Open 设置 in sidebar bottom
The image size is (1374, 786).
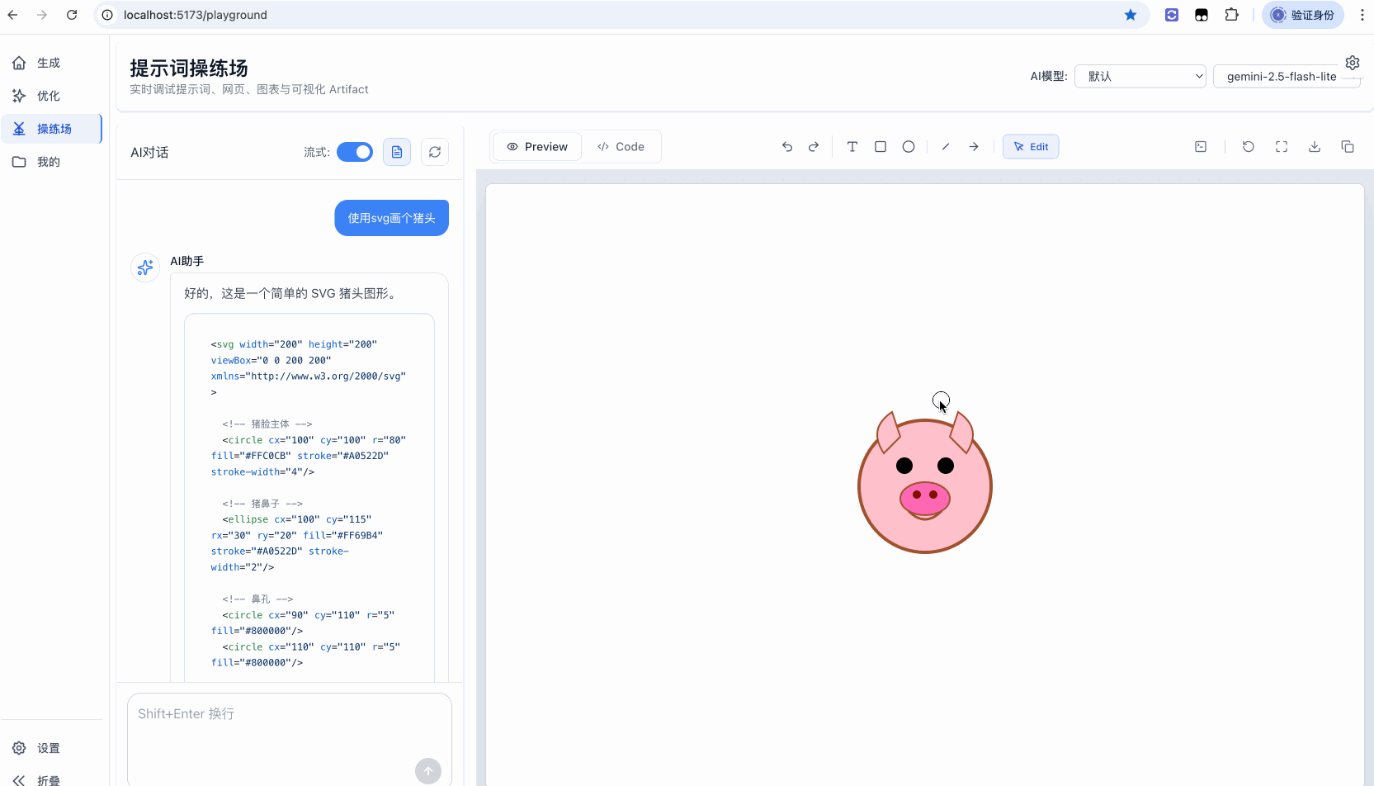(x=50, y=748)
